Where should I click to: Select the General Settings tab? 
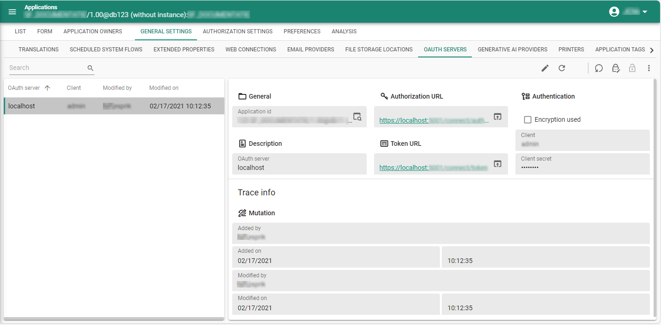point(166,31)
